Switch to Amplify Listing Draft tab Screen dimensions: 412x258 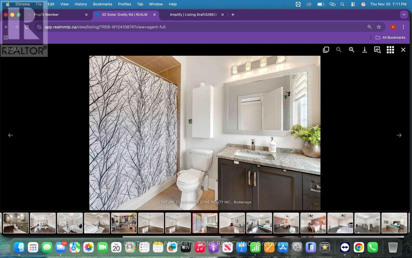193,15
